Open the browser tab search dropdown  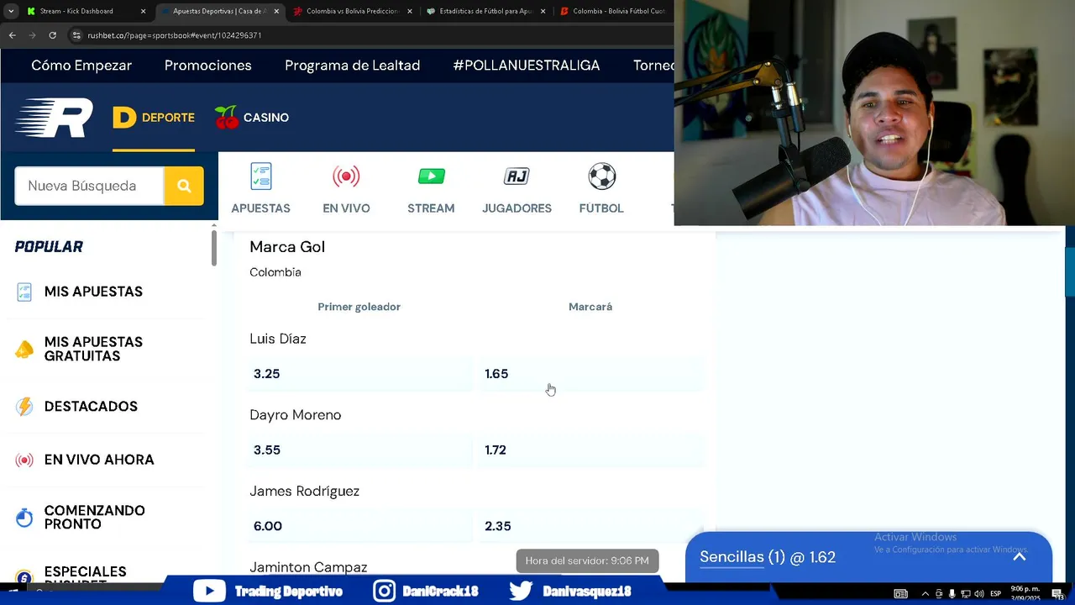coord(11,11)
